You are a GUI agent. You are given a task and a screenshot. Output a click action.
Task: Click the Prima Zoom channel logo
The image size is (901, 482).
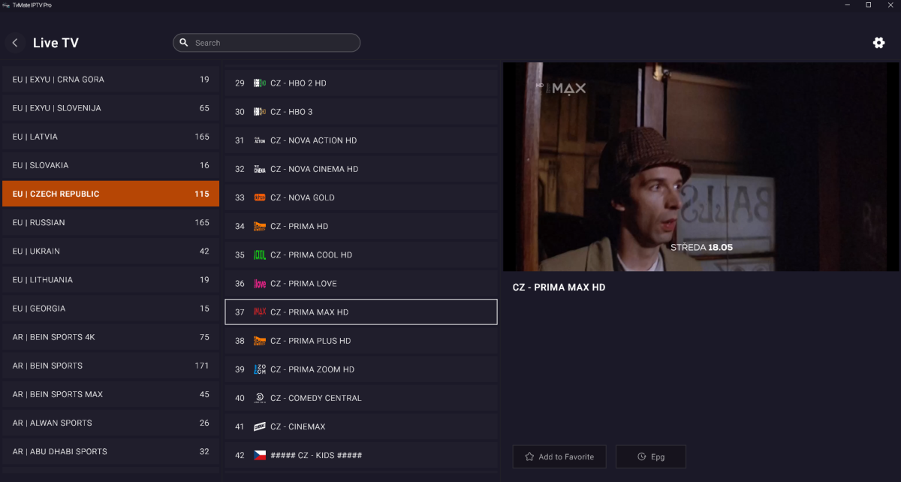[260, 369]
